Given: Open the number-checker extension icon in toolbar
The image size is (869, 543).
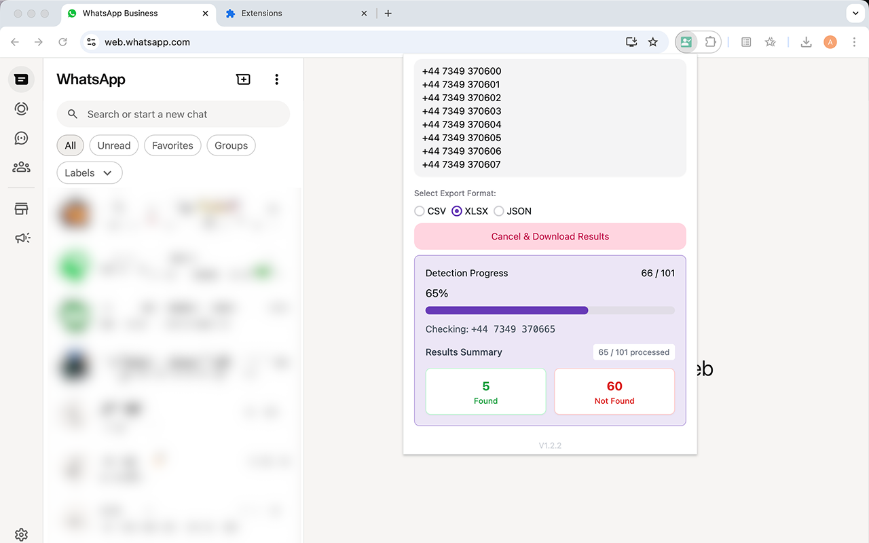Looking at the screenshot, I should [x=686, y=41].
